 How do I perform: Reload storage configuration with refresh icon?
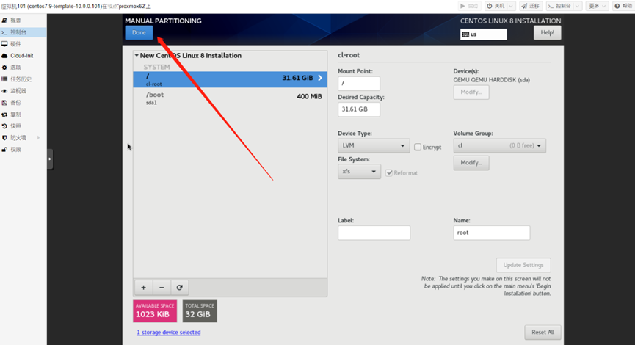pos(179,288)
